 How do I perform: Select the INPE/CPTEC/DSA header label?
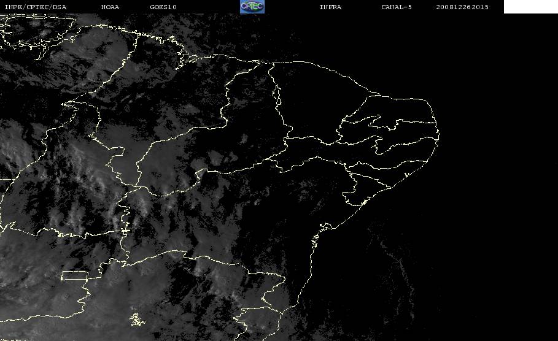tap(36, 7)
